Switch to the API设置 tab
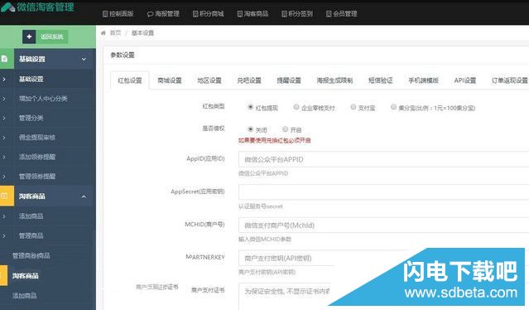The width and height of the screenshot is (529, 310). coord(465,80)
